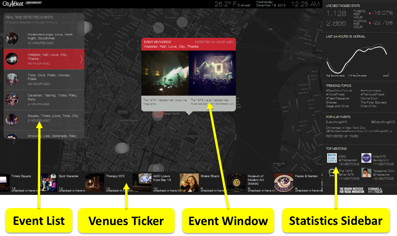Open the @the1975 handle in Top Mentions

(x=346, y=175)
